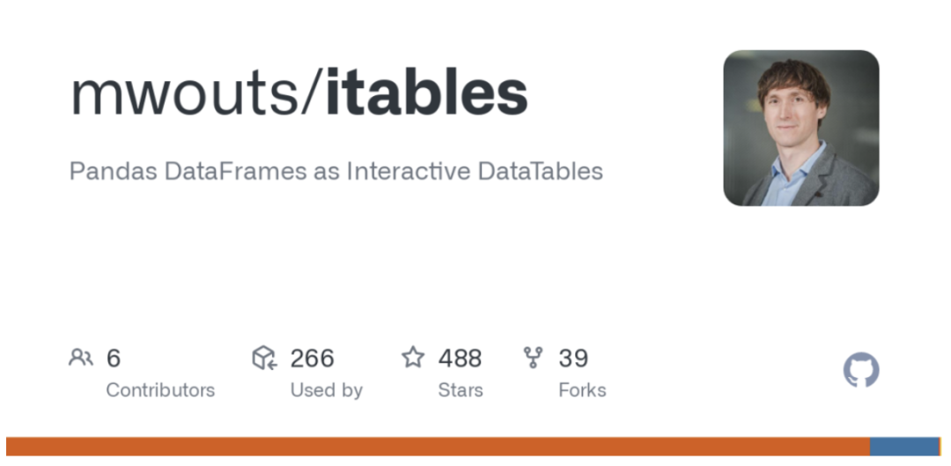
Task: Click the Pandas DataFrames description text
Action: point(336,172)
